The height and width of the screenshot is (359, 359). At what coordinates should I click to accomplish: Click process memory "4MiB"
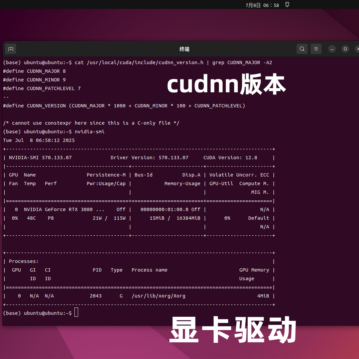(263, 296)
